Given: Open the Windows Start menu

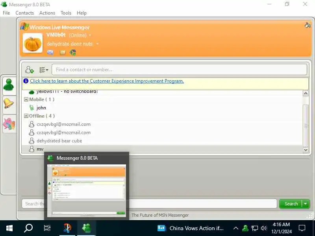Looking at the screenshot, I should [x=9, y=228].
